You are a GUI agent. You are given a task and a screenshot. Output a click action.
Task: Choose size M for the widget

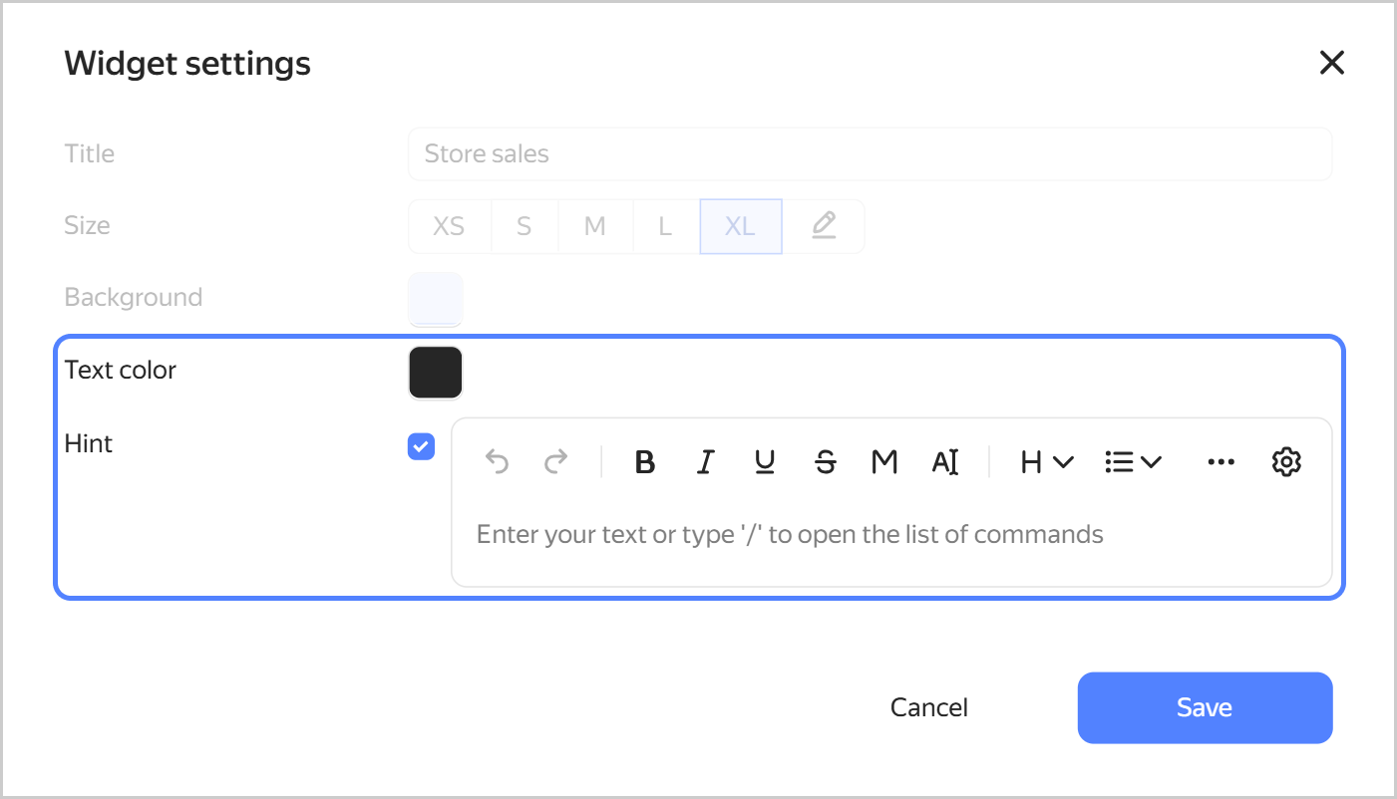[x=595, y=226]
